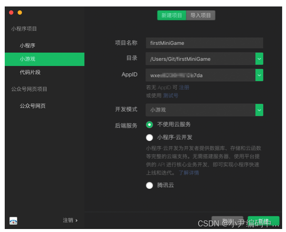Switch to the 新建项目 tab
This screenshot has width=286, height=232.
[172, 16]
